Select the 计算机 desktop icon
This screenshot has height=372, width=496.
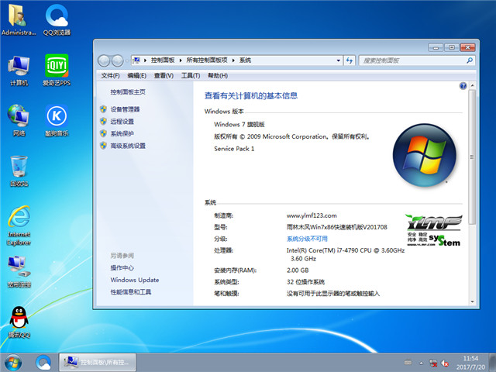coord(19,71)
